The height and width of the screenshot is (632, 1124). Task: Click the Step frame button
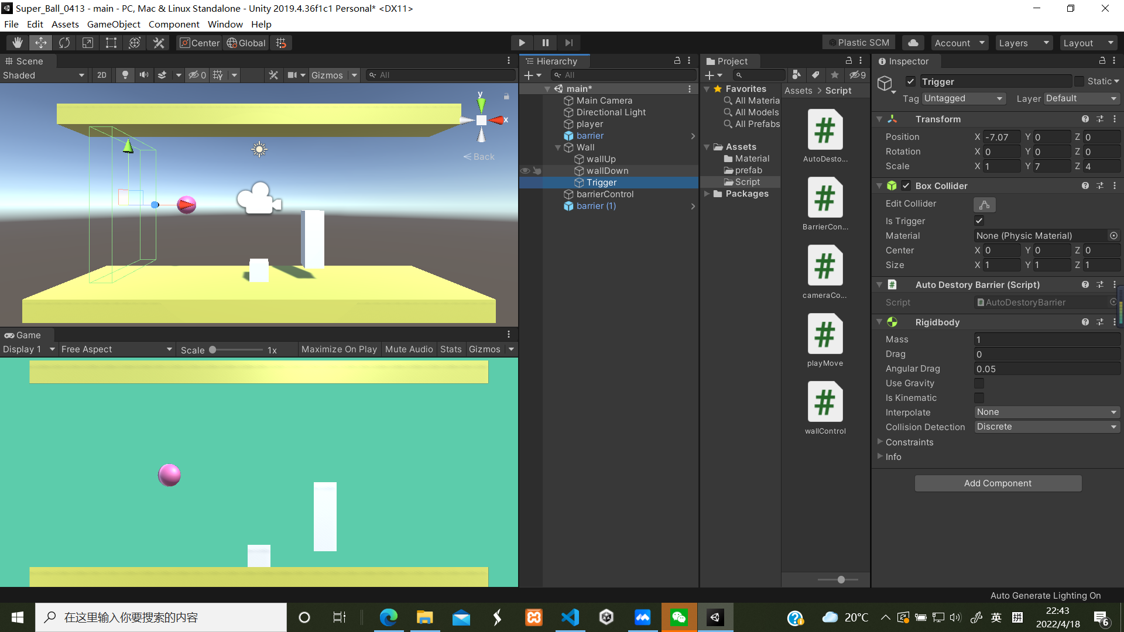coord(569,43)
